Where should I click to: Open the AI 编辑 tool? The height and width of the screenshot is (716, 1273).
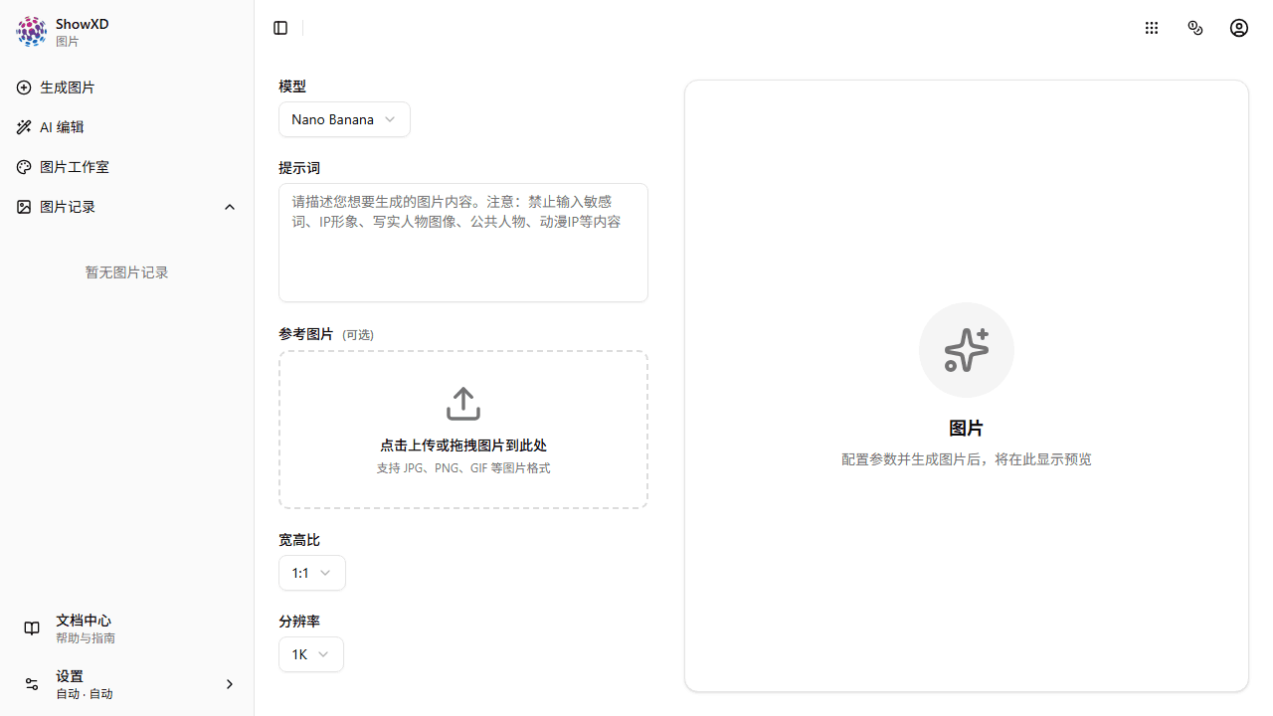coord(60,127)
